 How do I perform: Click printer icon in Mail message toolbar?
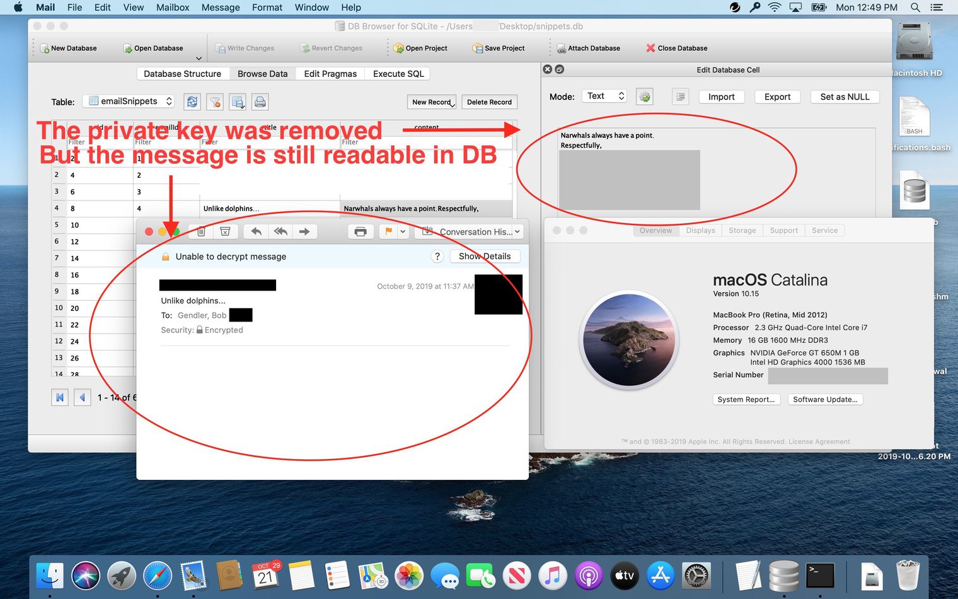[361, 231]
